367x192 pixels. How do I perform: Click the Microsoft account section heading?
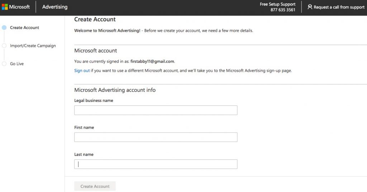pos(95,51)
